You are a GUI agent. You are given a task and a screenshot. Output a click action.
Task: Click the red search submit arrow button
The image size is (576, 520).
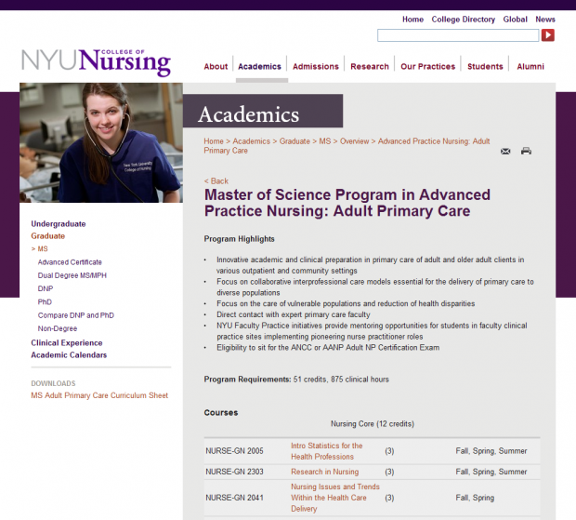[548, 35]
